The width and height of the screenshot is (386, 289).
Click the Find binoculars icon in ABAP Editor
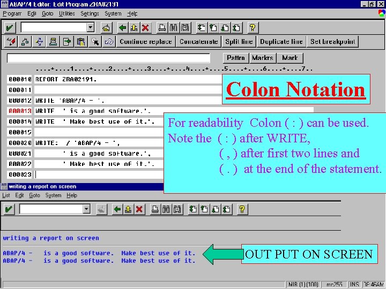(174, 27)
